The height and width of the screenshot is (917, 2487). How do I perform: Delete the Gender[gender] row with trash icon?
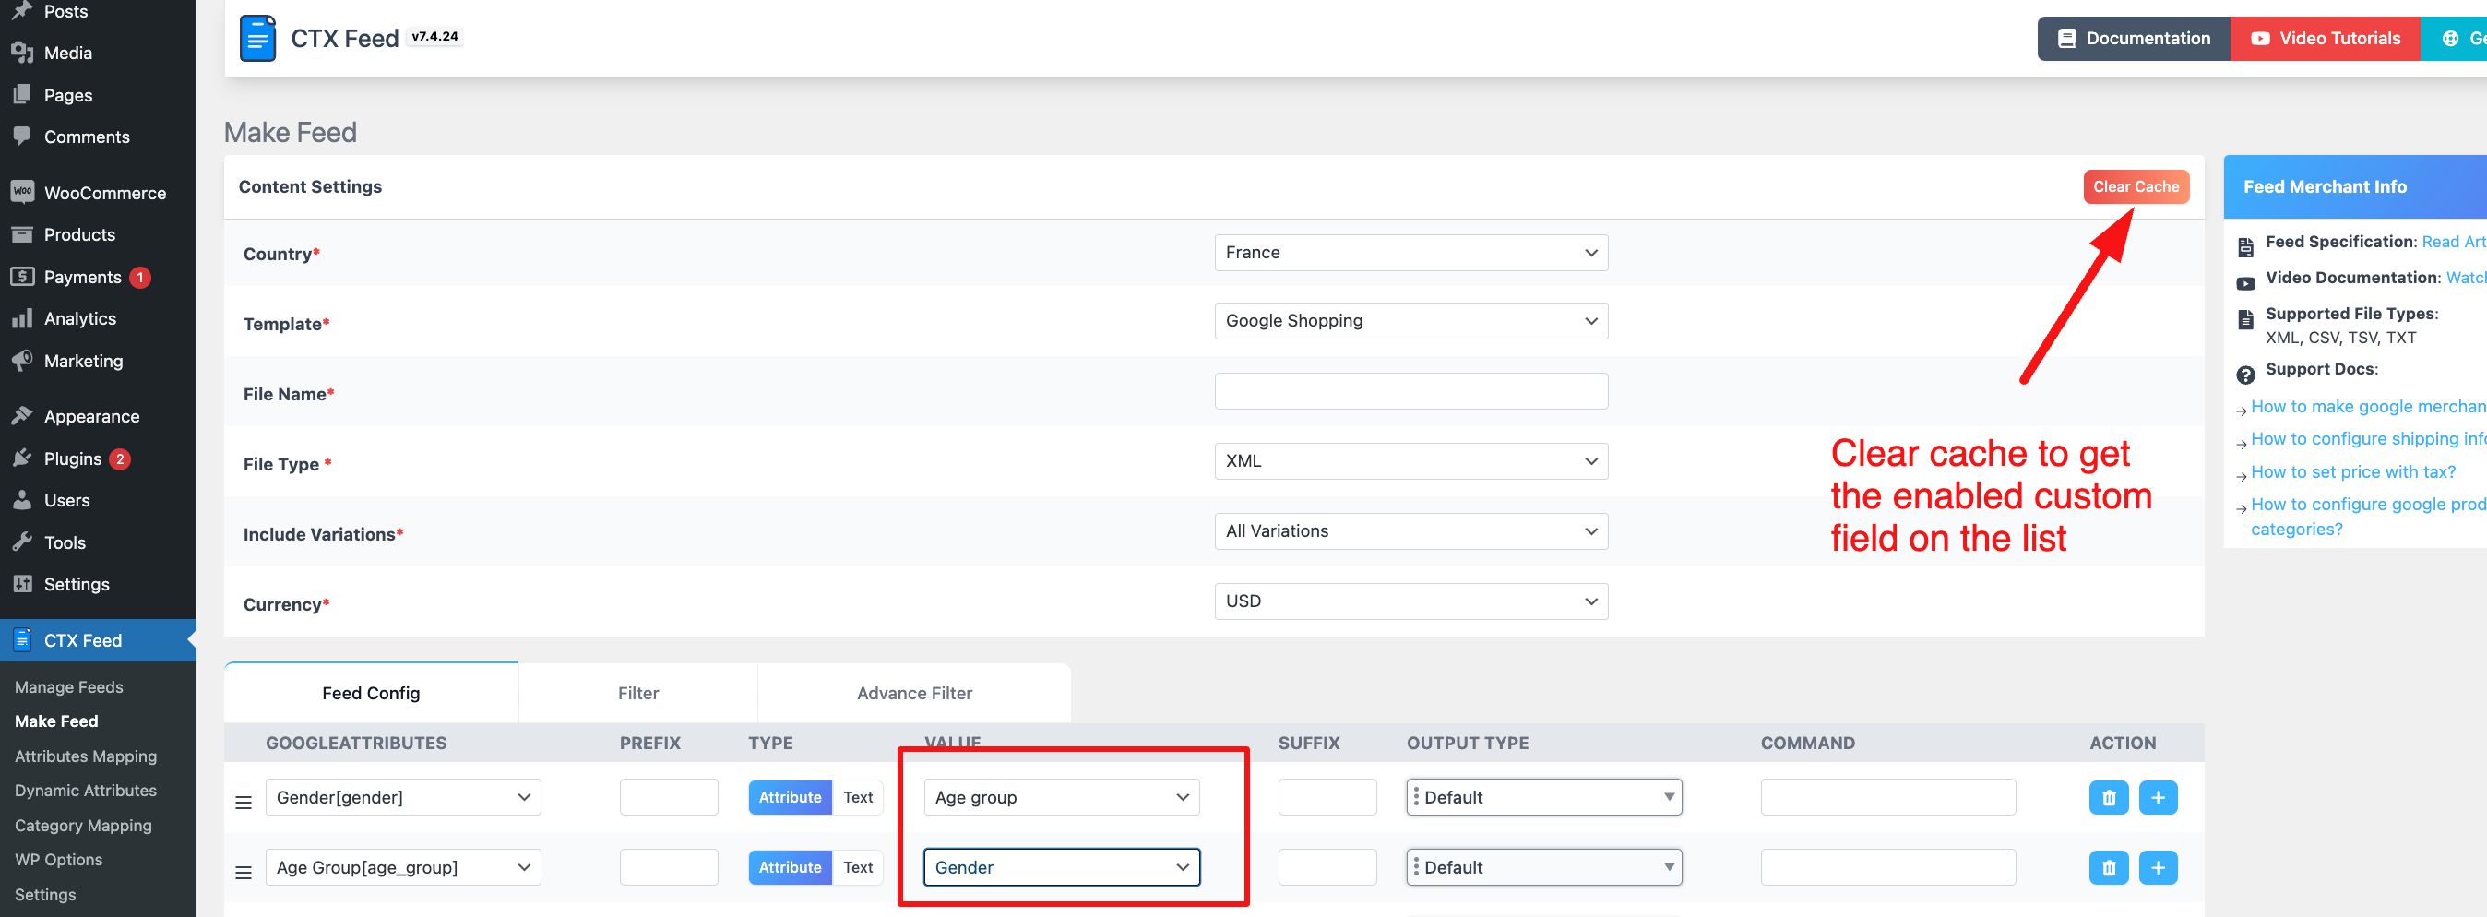click(x=2109, y=797)
